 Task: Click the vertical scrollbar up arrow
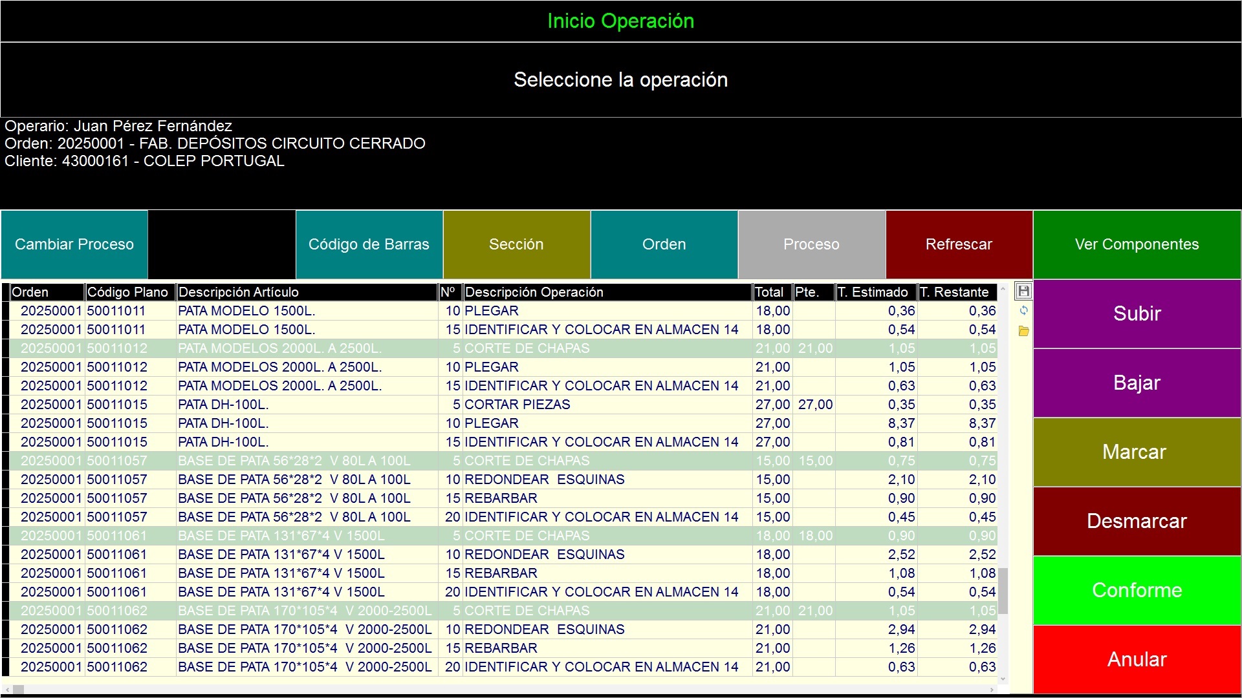(x=1003, y=288)
